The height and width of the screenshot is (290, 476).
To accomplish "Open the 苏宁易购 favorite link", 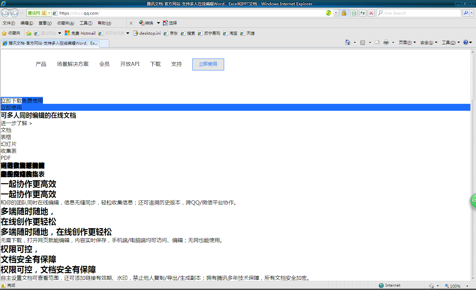I will tap(209, 33).
